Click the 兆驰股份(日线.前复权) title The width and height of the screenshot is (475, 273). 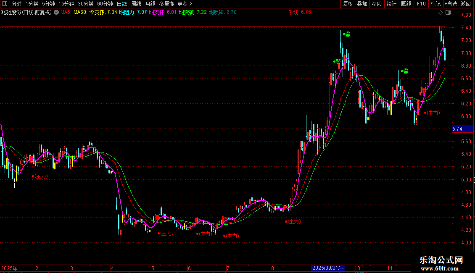tap(26, 13)
